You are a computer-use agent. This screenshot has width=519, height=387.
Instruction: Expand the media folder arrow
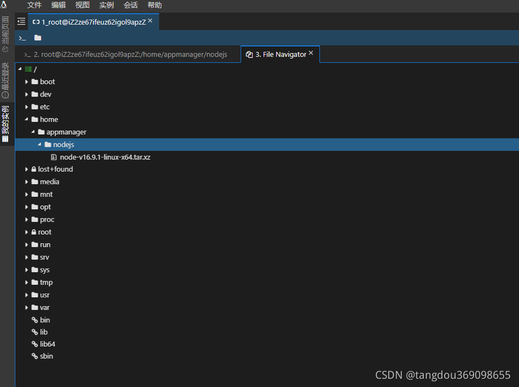point(26,181)
